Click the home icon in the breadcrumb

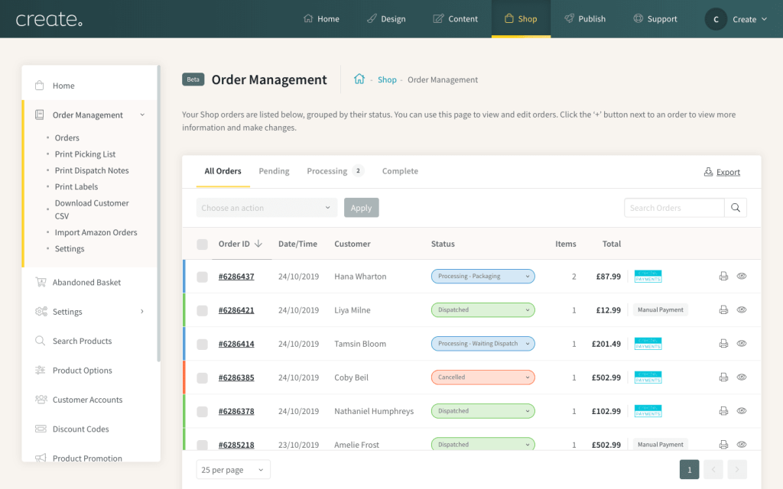359,79
